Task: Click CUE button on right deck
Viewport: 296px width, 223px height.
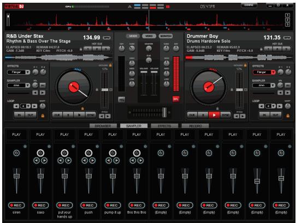Action: tap(192, 115)
